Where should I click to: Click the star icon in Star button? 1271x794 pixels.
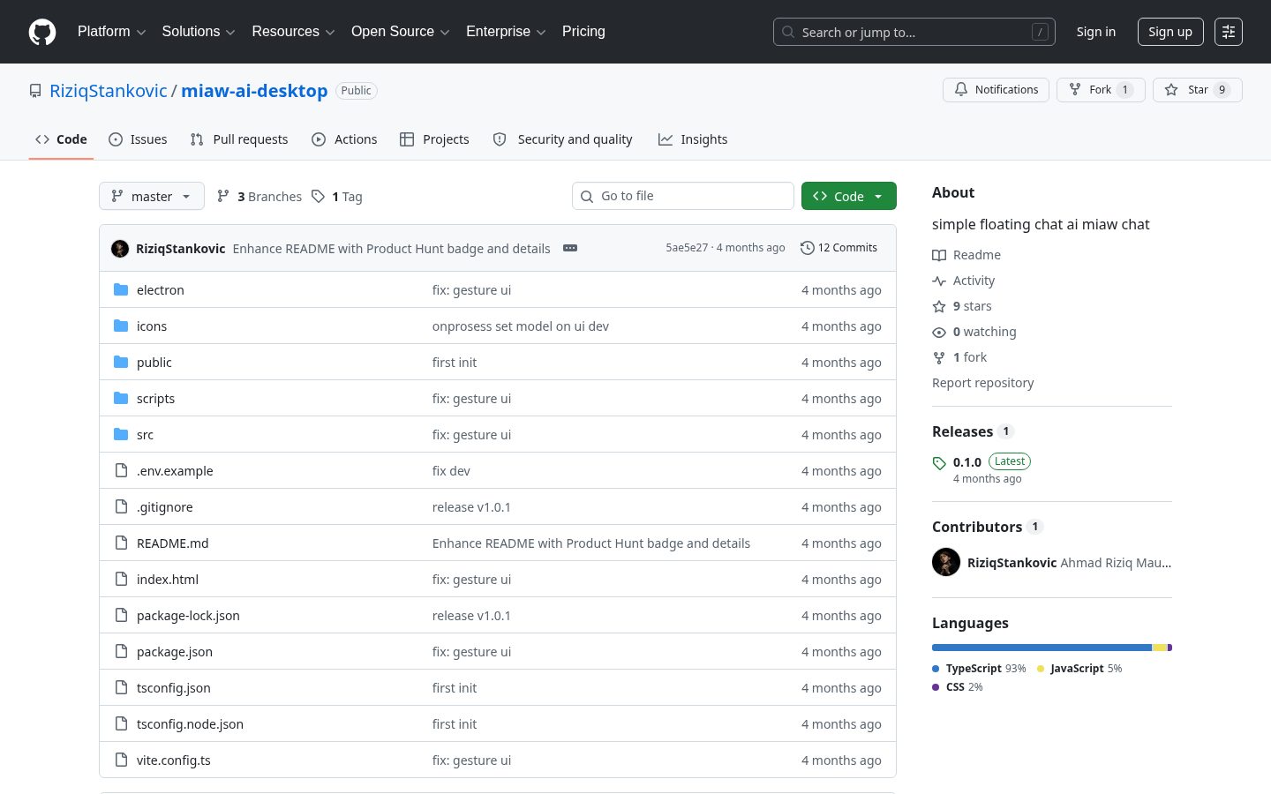1171,89
